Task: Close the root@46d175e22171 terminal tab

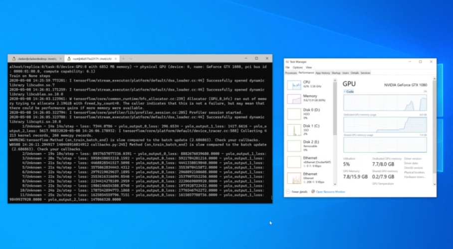Action: (116, 59)
